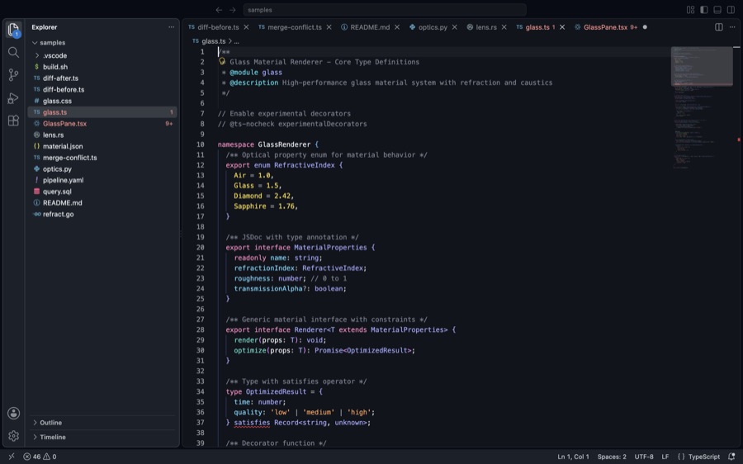743x464 pixels.
Task: Expand the Outline section
Action: pos(103,422)
